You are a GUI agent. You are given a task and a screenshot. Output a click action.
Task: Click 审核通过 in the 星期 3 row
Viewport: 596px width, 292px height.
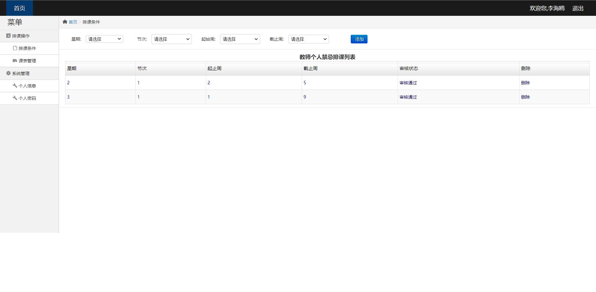[x=408, y=97]
